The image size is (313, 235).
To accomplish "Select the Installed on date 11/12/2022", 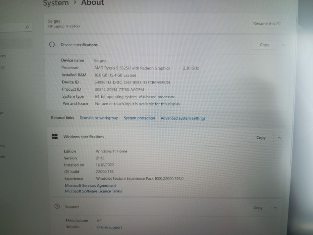I will pos(105,165).
